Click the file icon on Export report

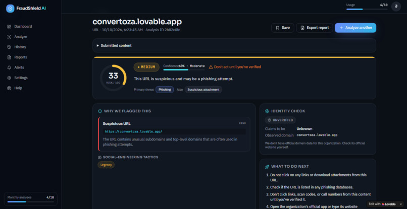302,28
